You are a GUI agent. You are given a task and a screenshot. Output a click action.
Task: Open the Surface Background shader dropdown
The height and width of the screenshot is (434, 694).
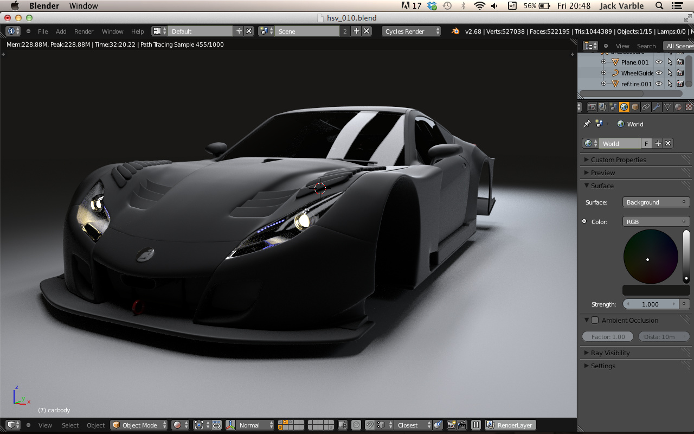(656, 202)
